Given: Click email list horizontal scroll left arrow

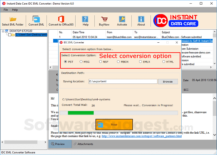Looking at the screenshot, I should pyautogui.click(x=51, y=67).
